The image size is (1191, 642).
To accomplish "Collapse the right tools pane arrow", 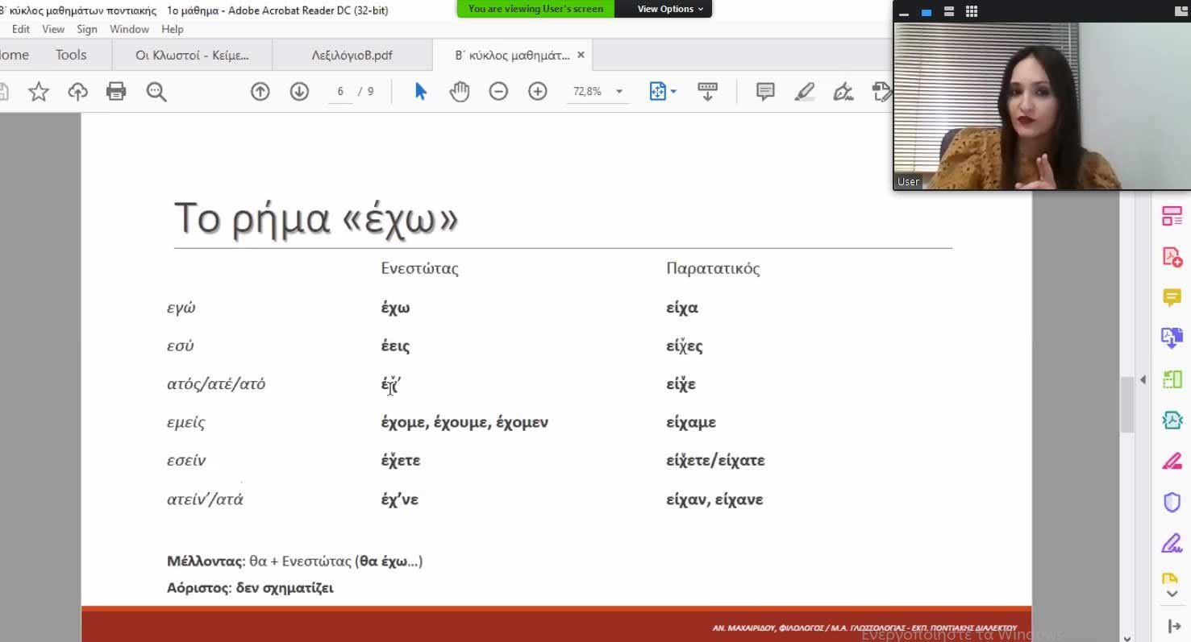I will (x=1143, y=379).
